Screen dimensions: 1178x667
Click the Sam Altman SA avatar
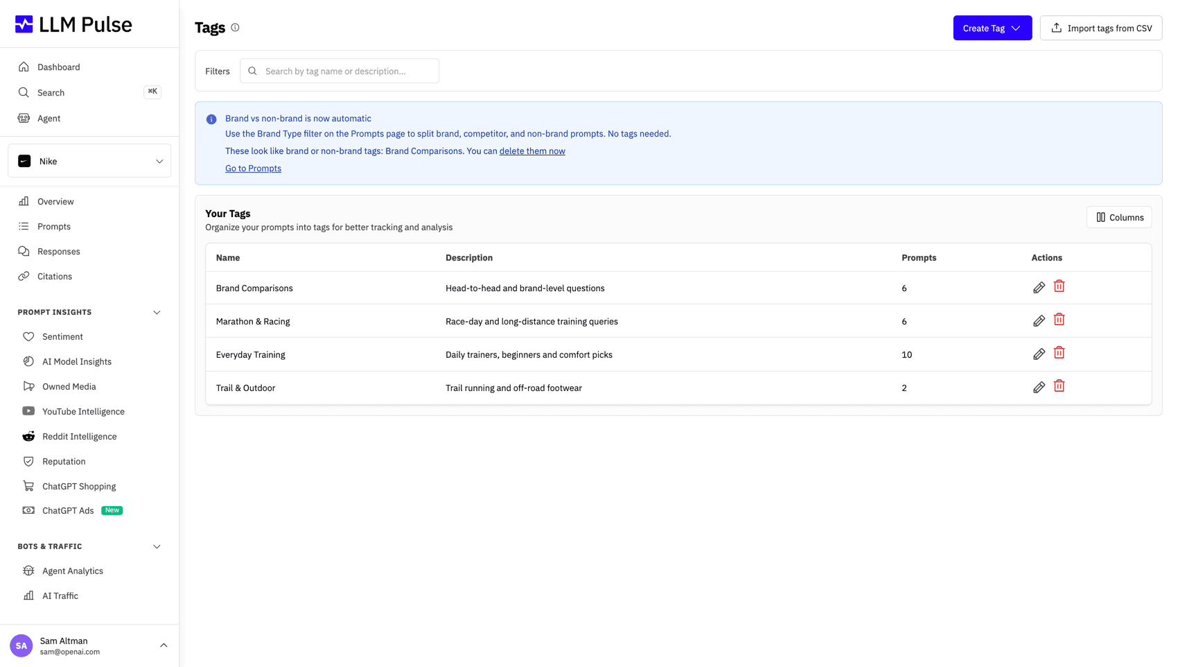pyautogui.click(x=21, y=646)
